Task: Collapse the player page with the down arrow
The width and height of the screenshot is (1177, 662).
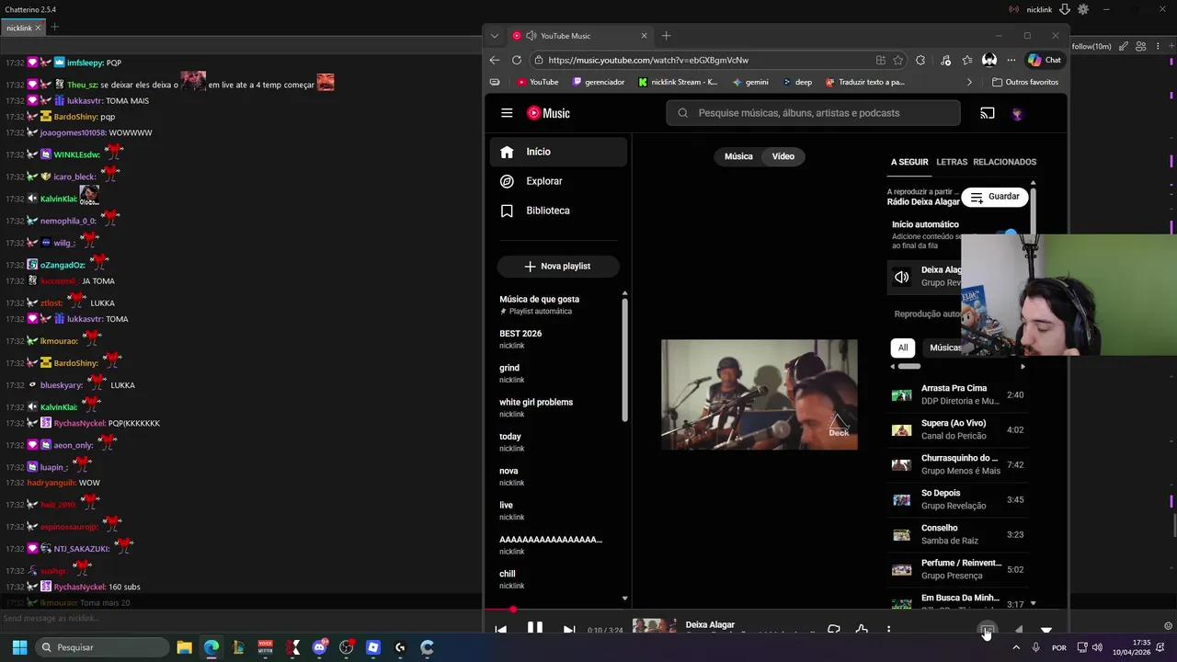Action: (1046, 630)
